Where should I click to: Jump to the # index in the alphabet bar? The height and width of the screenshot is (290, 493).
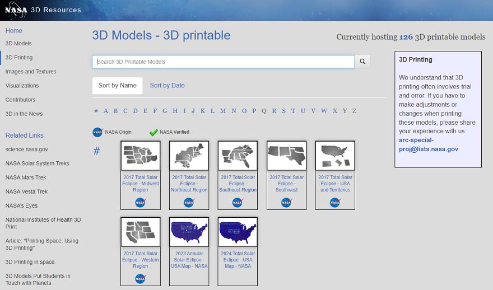pyautogui.click(x=96, y=111)
